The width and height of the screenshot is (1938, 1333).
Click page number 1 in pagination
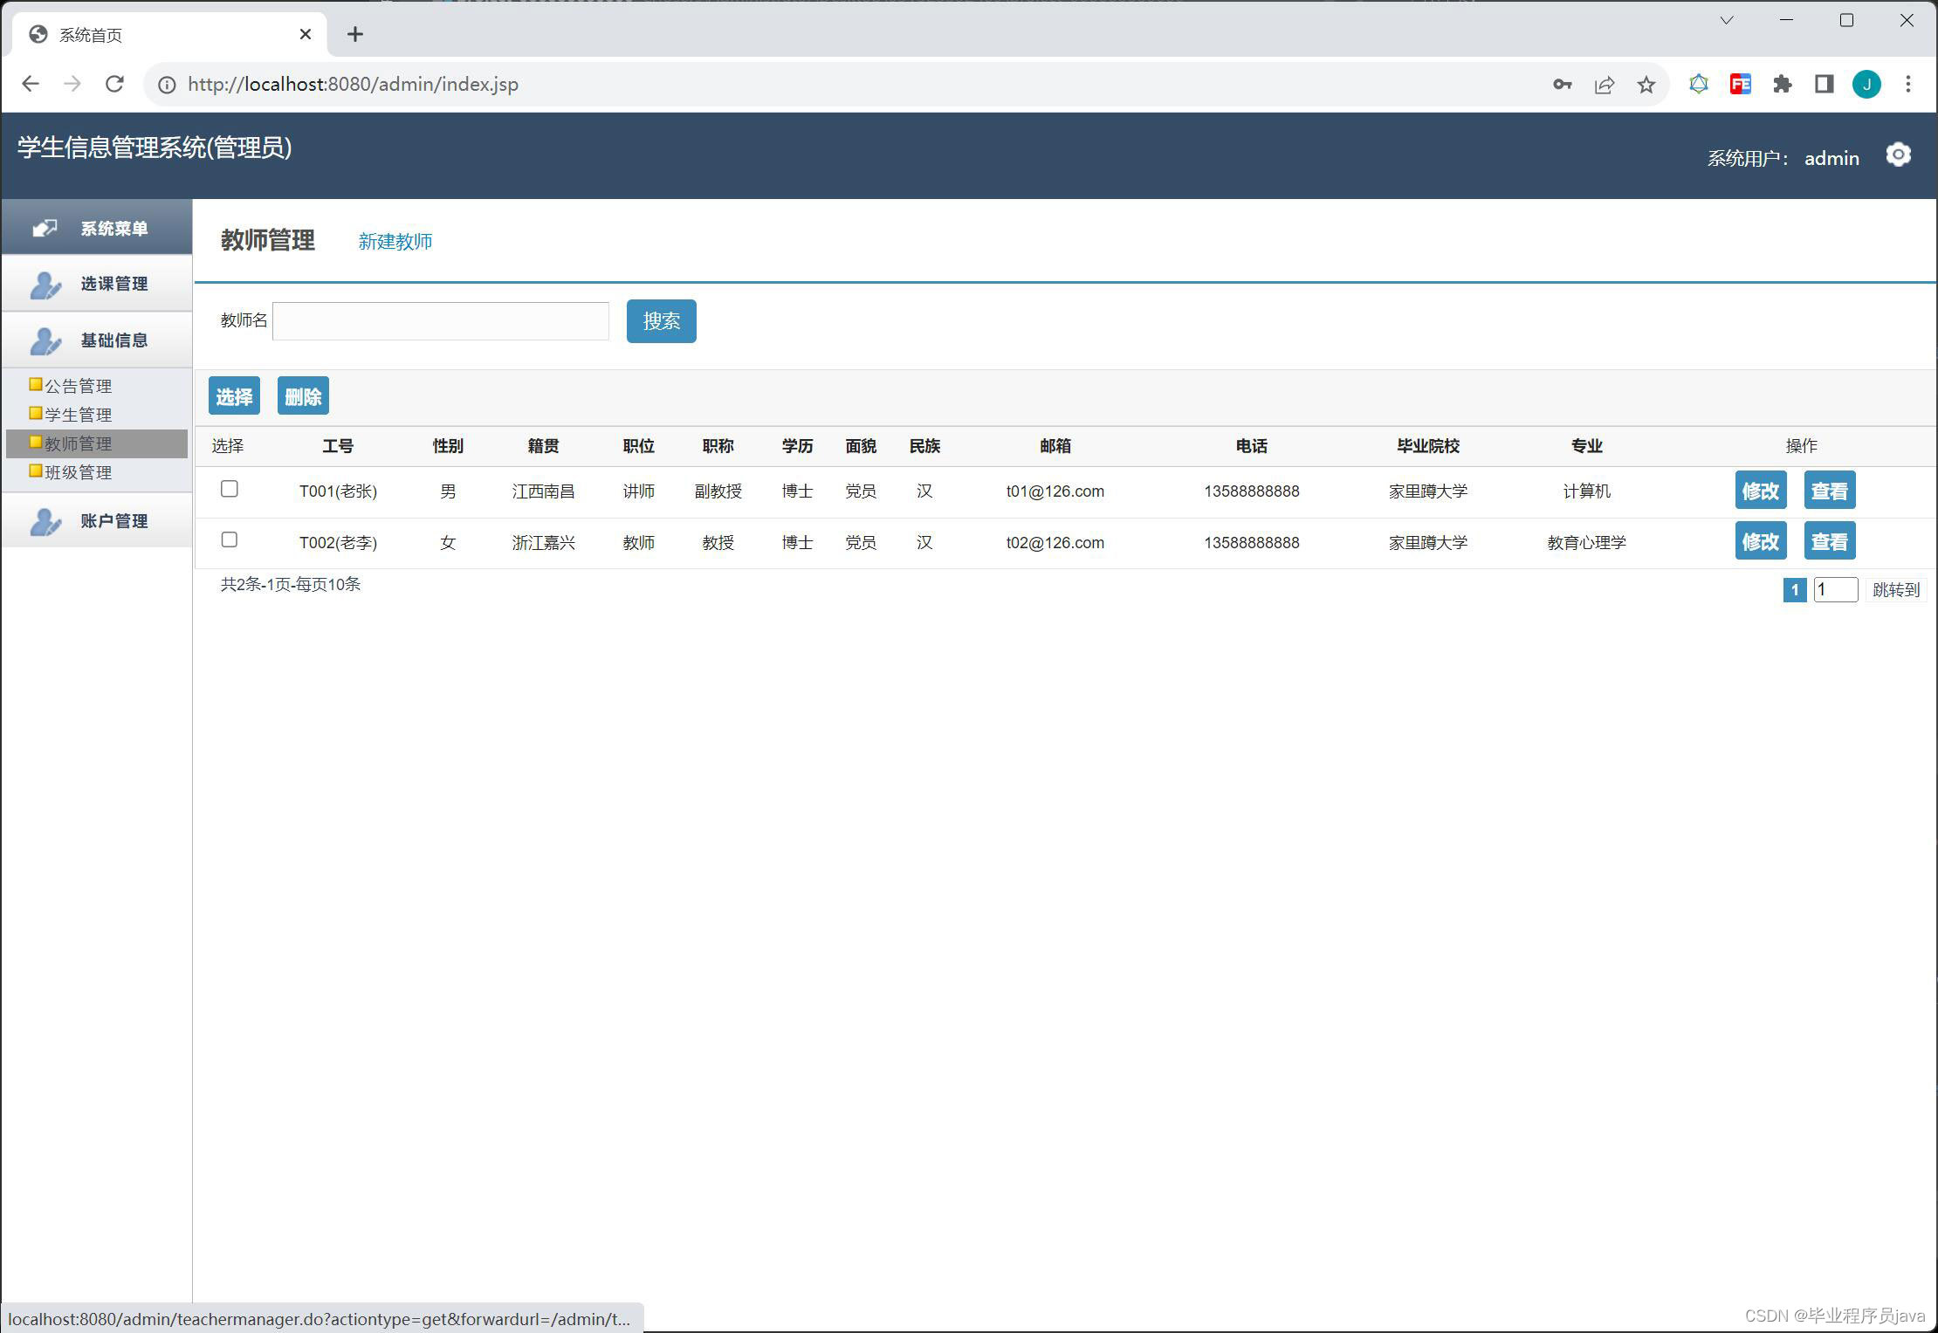tap(1794, 590)
